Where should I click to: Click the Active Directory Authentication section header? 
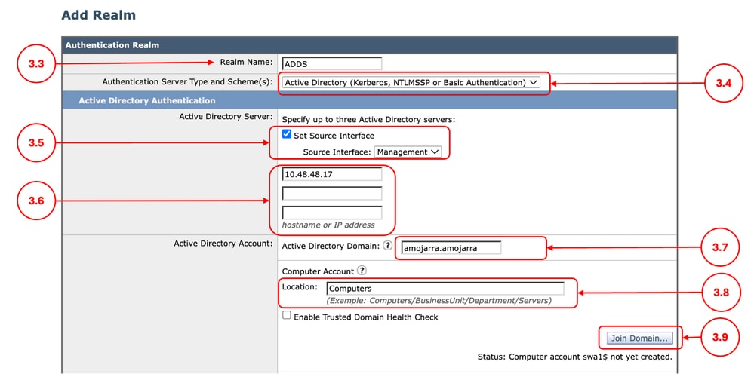click(x=369, y=100)
